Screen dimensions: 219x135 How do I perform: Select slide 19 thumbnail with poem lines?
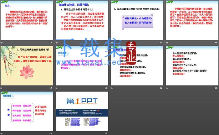coord(137,66)
